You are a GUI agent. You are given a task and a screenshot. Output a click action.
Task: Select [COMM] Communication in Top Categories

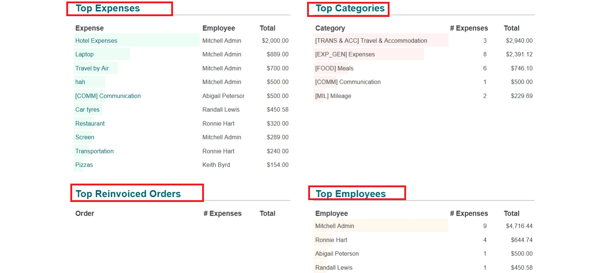(348, 82)
